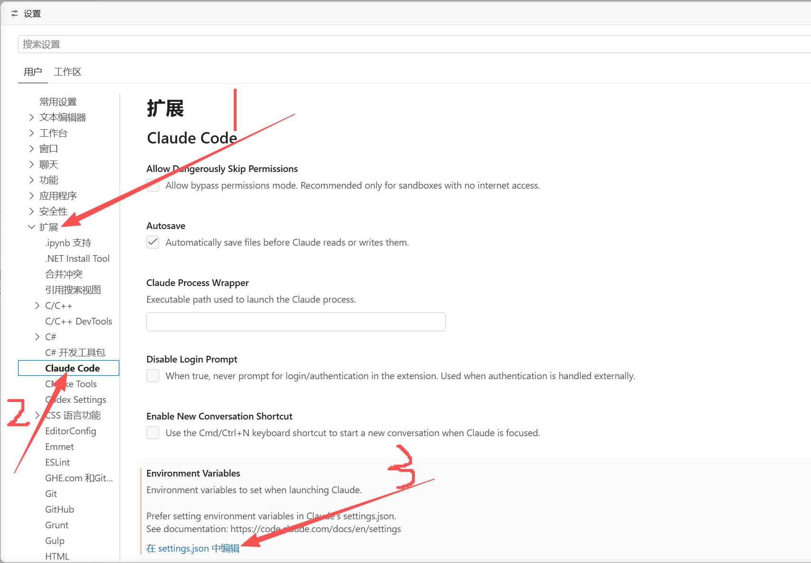
Task: Open ESLint settings
Action: coord(57,462)
